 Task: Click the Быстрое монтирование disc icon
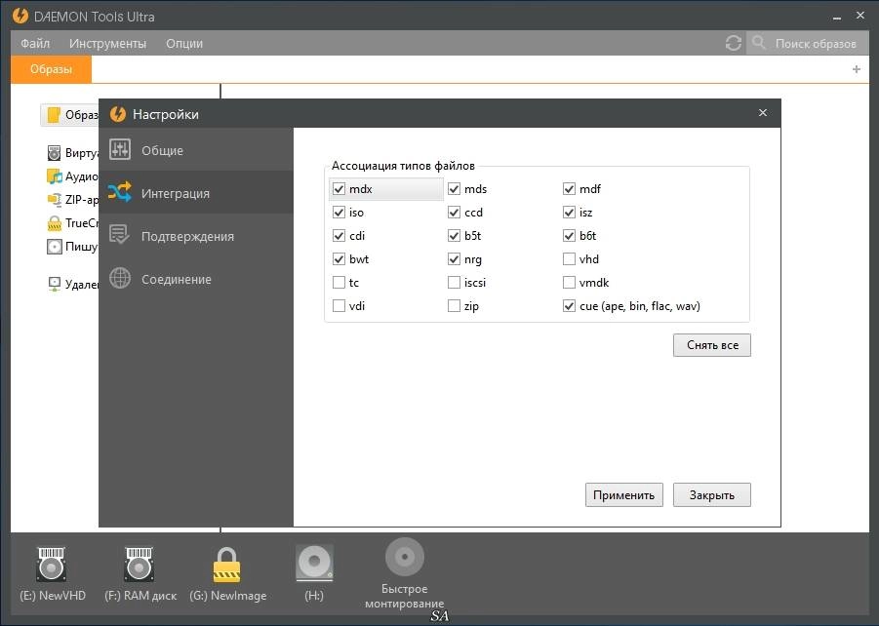click(404, 557)
